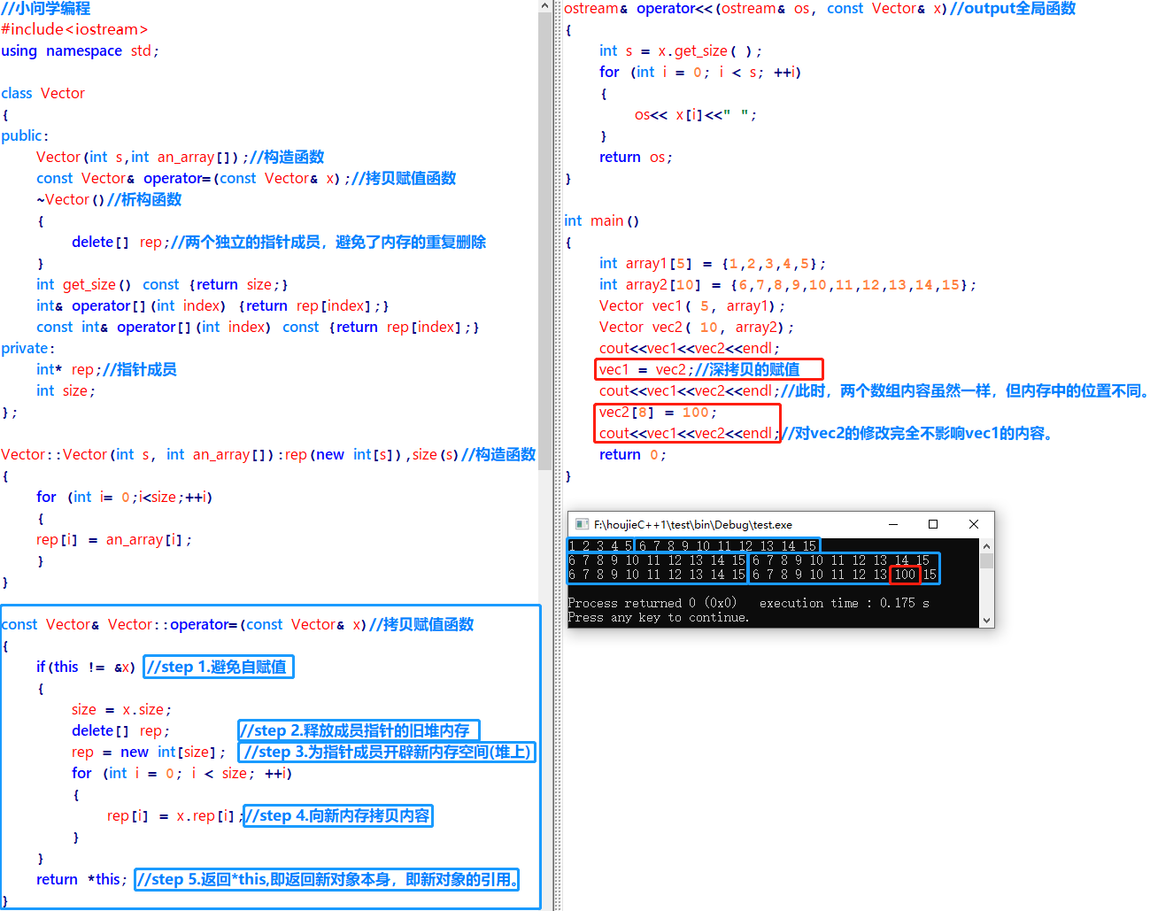Minimize the test.exe console window
1150x911 pixels.
(893, 524)
